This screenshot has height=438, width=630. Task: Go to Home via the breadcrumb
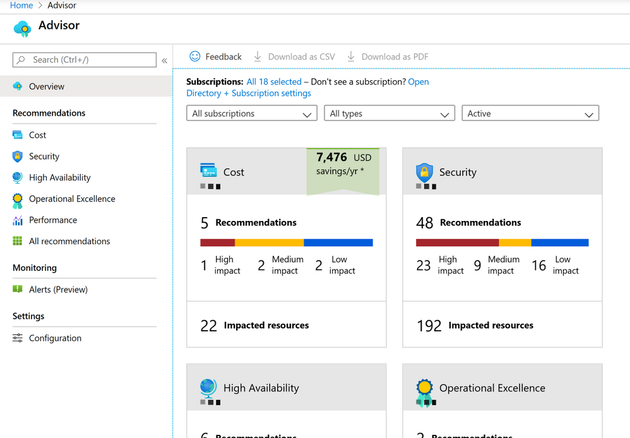pos(21,6)
